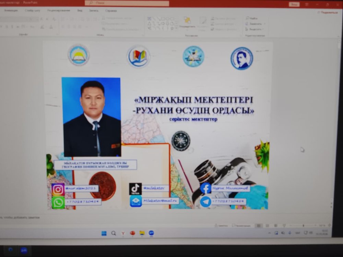Viewport: 343px width, 257px height.
Task: Fit slide to current window
Action: pyautogui.click(x=329, y=225)
